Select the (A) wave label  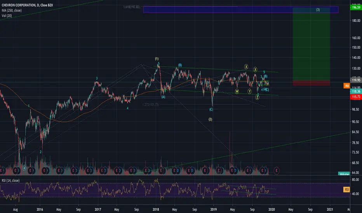click(163, 97)
